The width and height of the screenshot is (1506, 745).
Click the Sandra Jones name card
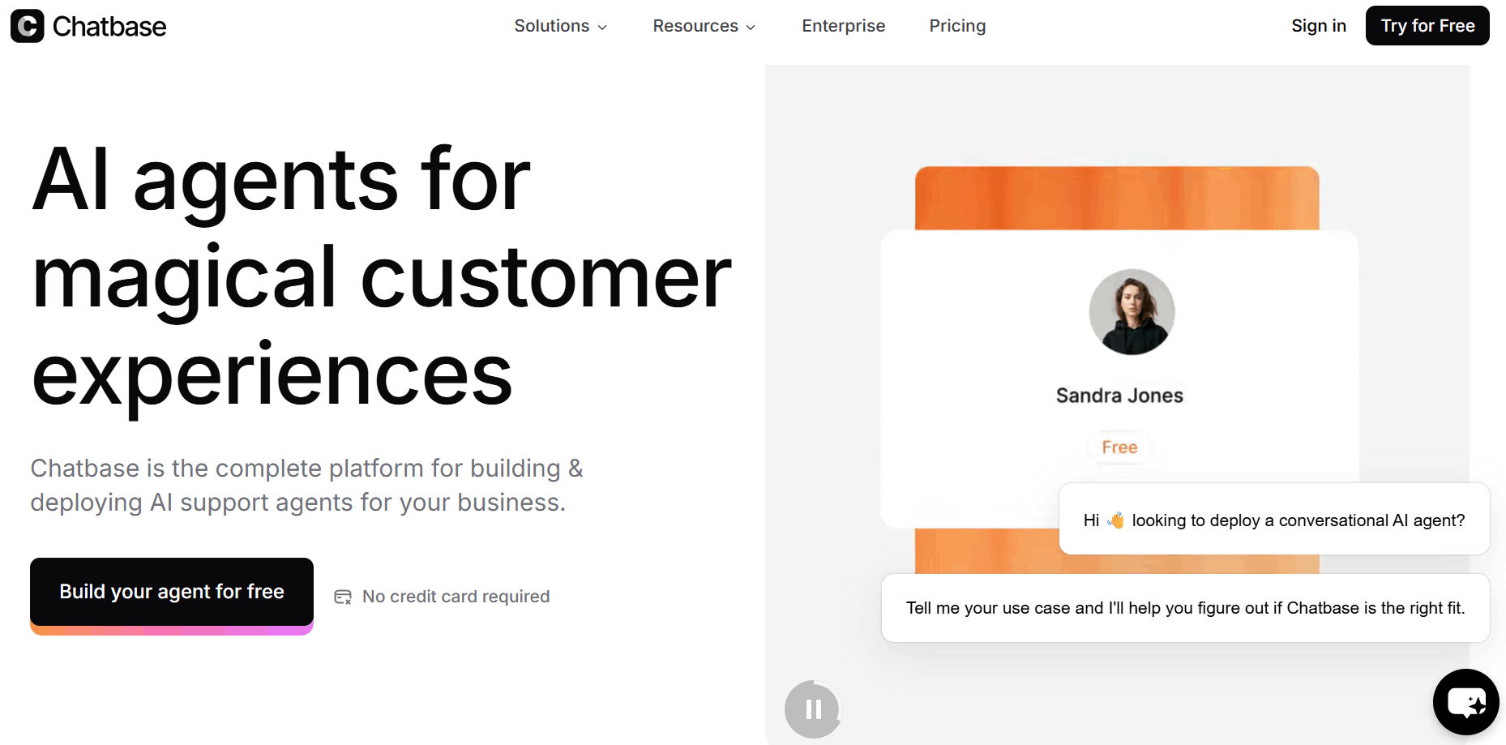(1119, 395)
